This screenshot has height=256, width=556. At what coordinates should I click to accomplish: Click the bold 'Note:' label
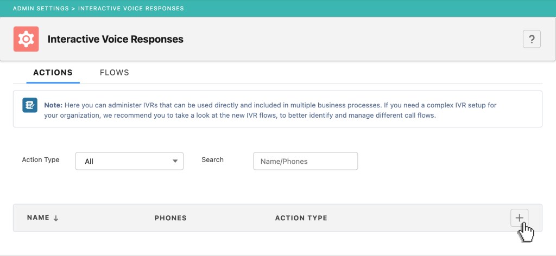click(x=54, y=105)
